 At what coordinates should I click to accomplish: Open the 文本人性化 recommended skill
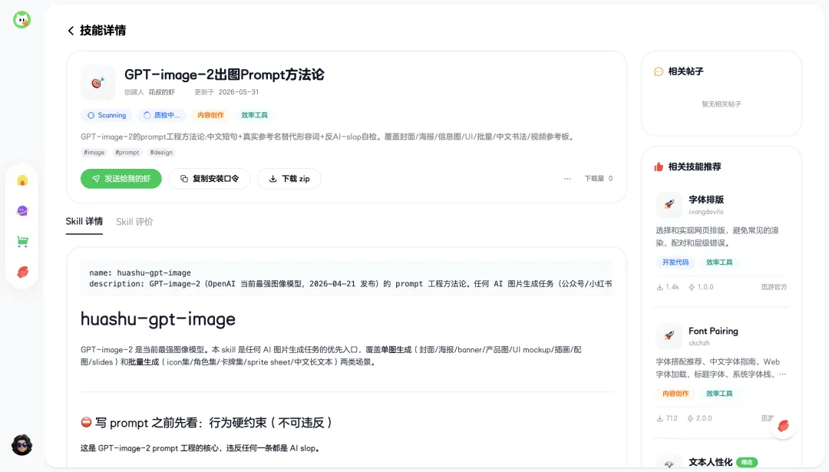[x=710, y=462]
